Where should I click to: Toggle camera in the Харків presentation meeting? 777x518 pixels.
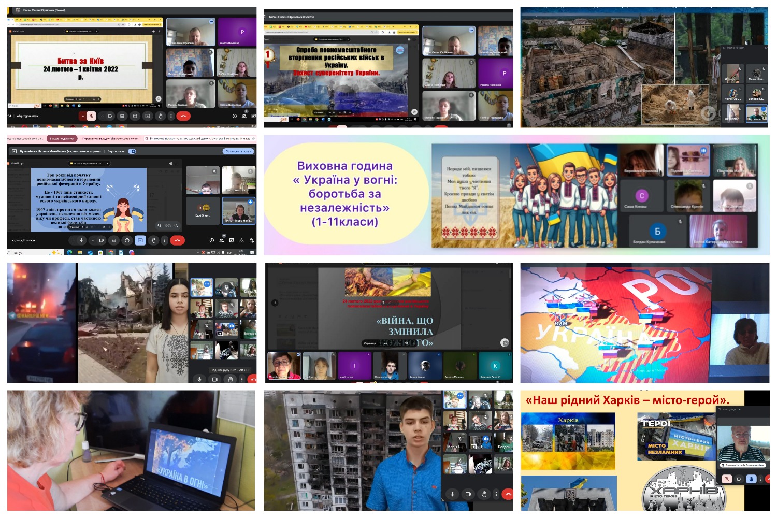click(739, 479)
